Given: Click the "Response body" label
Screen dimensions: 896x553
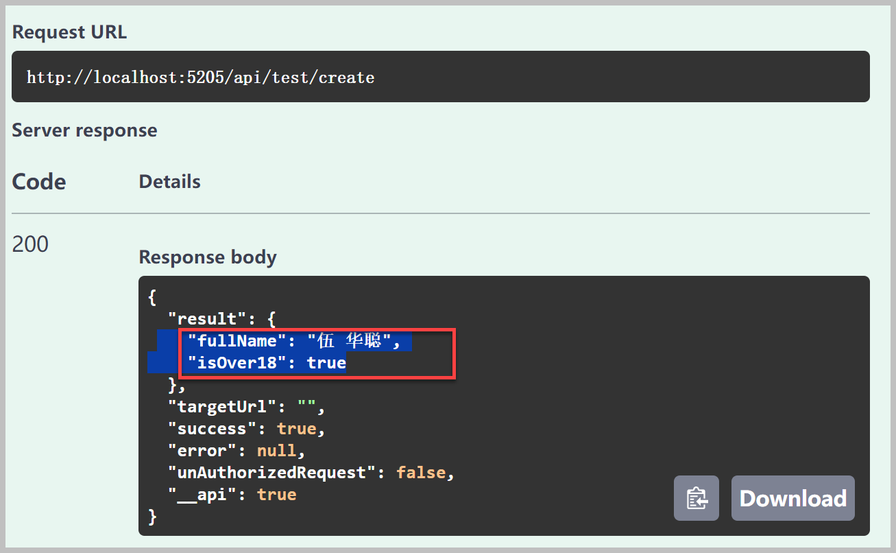Looking at the screenshot, I should 208,257.
